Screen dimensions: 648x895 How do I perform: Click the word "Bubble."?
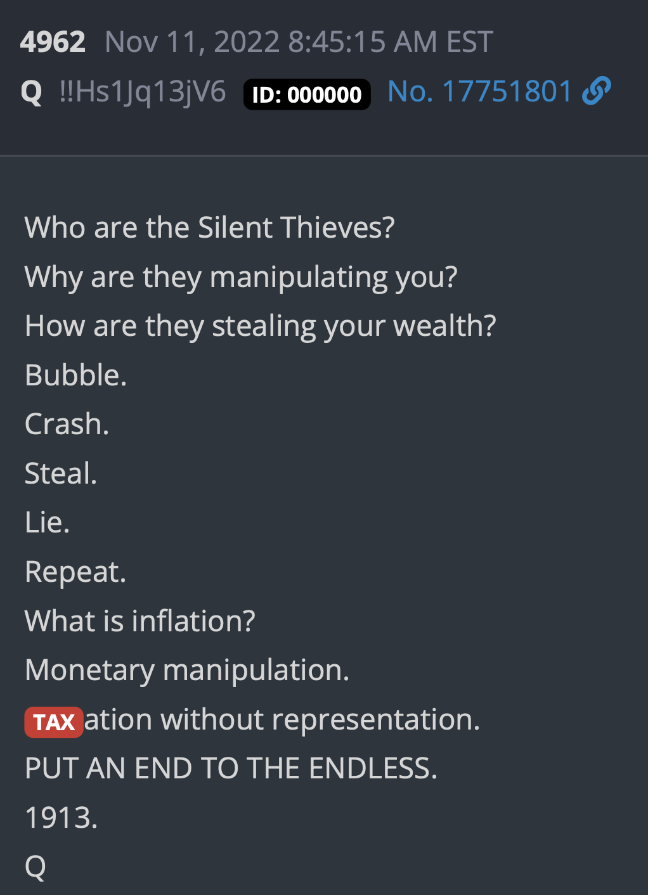pyautogui.click(x=75, y=375)
